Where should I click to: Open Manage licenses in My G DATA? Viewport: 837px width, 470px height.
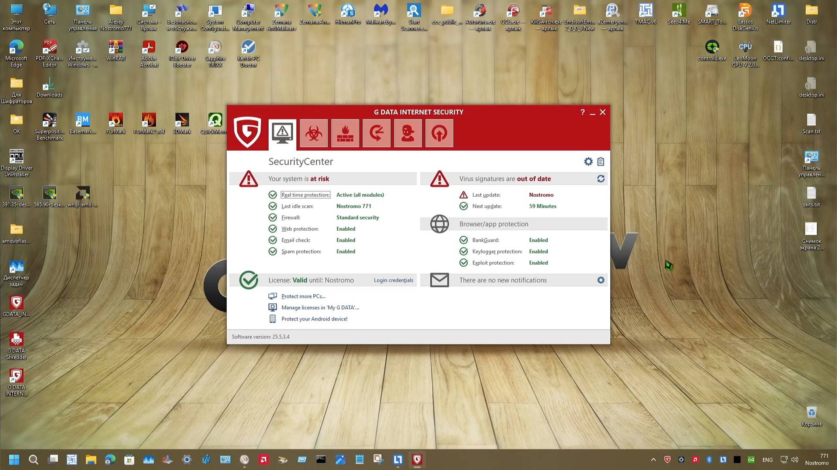tap(320, 307)
